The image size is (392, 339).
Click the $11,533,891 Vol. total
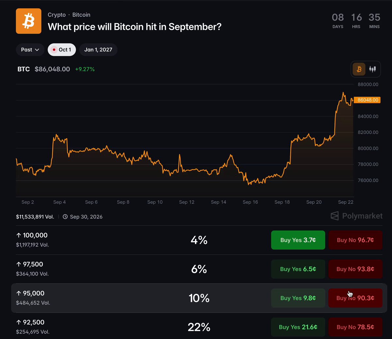tap(35, 217)
